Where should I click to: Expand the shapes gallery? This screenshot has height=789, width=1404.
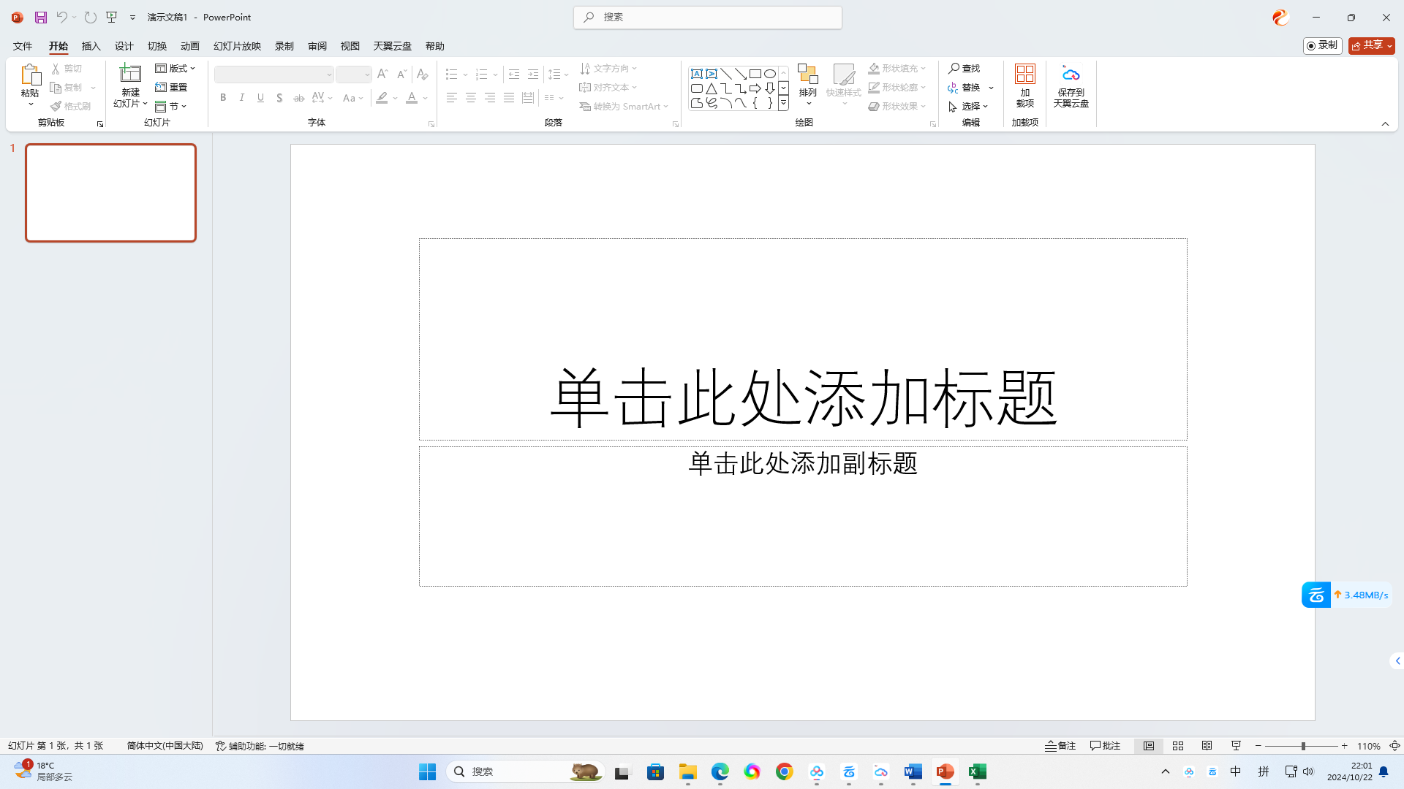(x=782, y=103)
